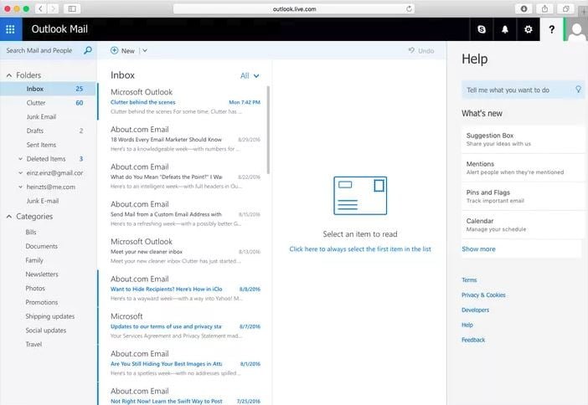Click the Privacy & Cookies link

coord(483,295)
